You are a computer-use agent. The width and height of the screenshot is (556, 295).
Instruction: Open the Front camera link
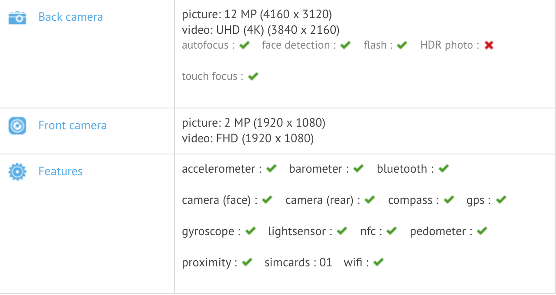coord(72,126)
